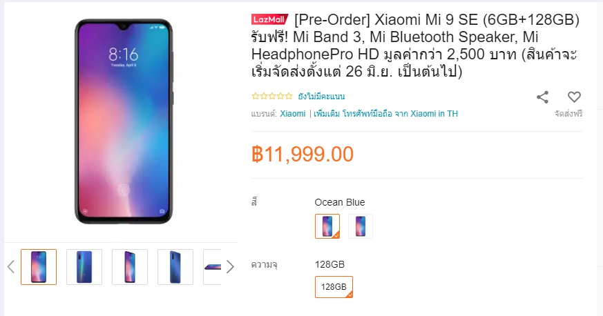Select the blue back-view phone thumbnail
Screen dimensions: 603x316
click(x=84, y=267)
